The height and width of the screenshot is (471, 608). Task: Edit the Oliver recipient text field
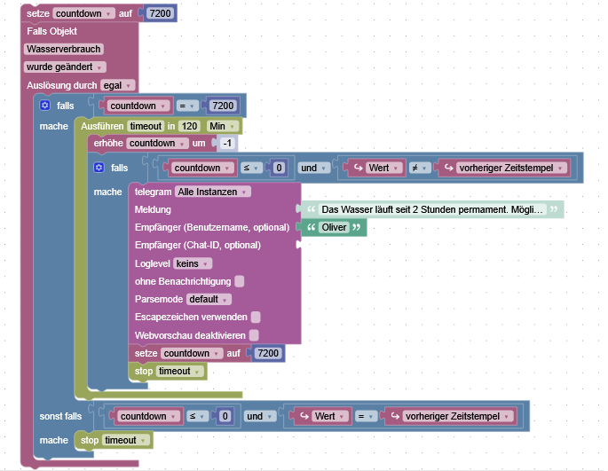[x=334, y=228]
